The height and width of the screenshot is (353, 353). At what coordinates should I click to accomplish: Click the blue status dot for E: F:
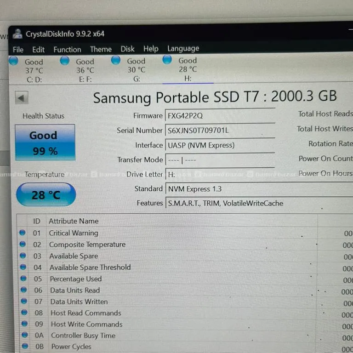point(65,61)
